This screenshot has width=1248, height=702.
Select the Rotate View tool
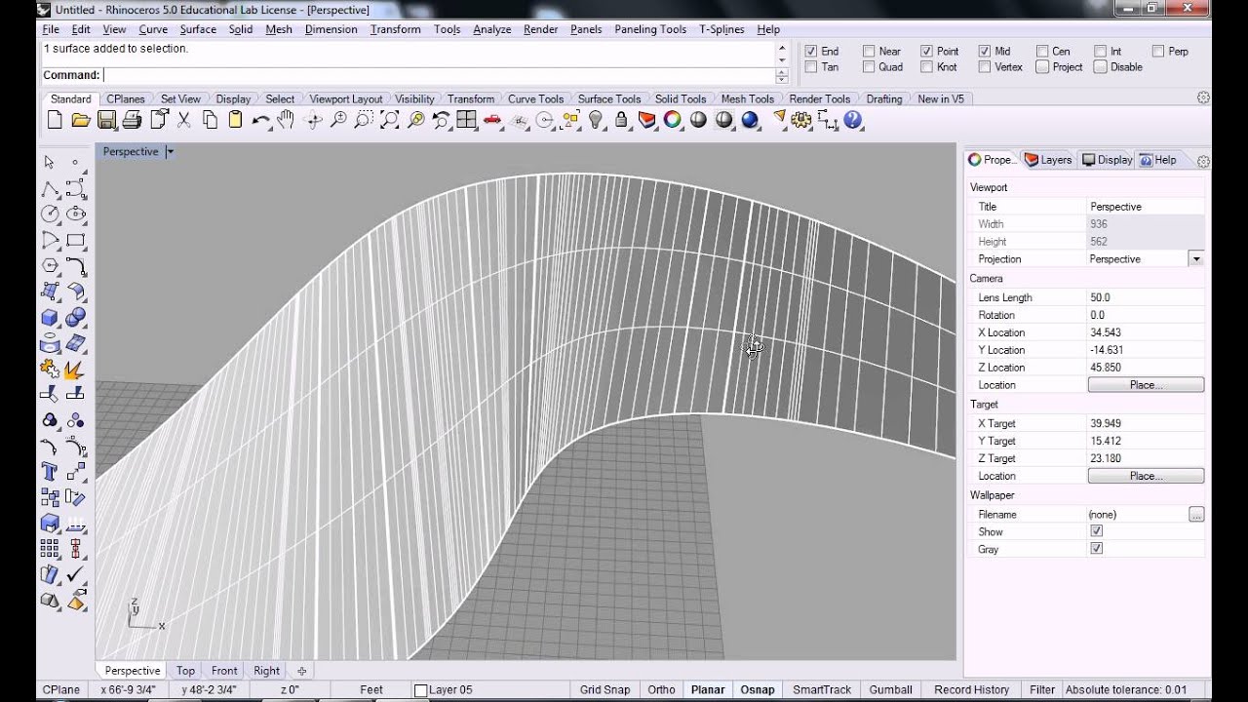[x=313, y=120]
